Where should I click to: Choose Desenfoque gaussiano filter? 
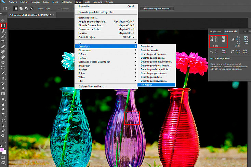(x=156, y=73)
